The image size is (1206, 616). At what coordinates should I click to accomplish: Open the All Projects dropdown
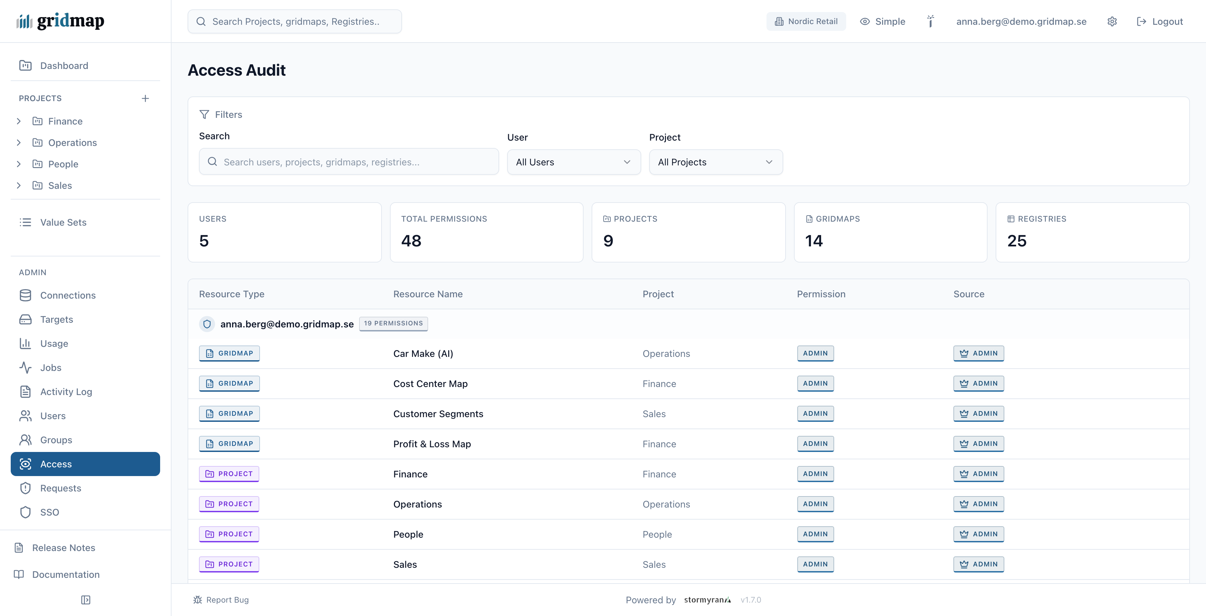click(x=716, y=162)
